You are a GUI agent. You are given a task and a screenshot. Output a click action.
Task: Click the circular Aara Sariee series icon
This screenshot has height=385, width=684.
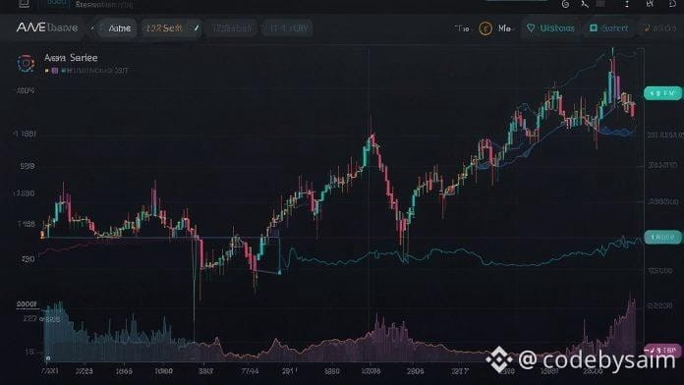point(26,63)
